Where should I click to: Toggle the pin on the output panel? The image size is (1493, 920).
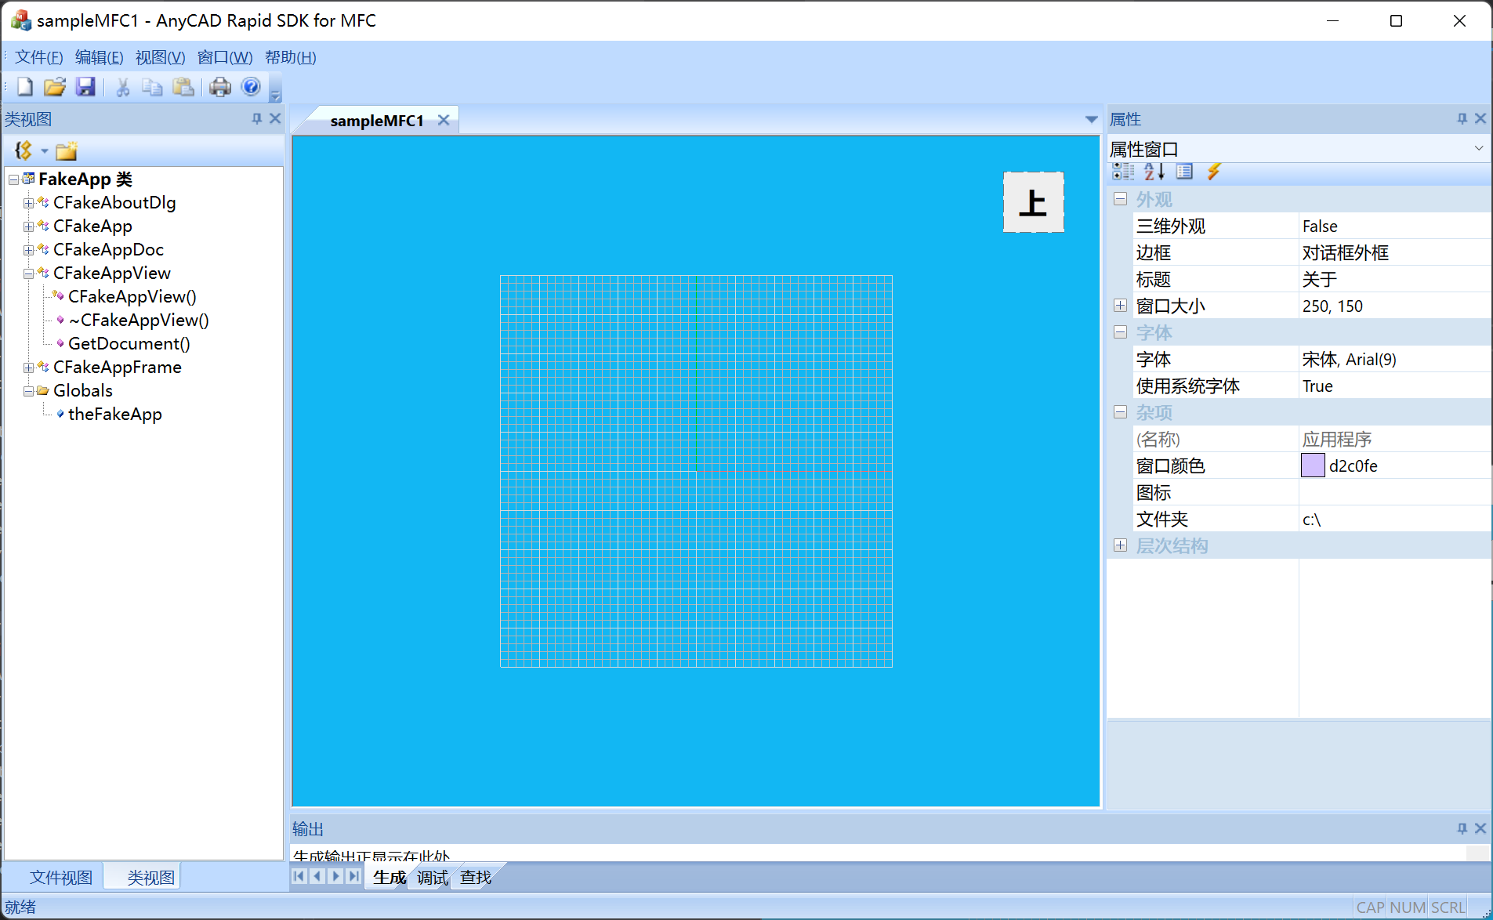click(x=1462, y=828)
